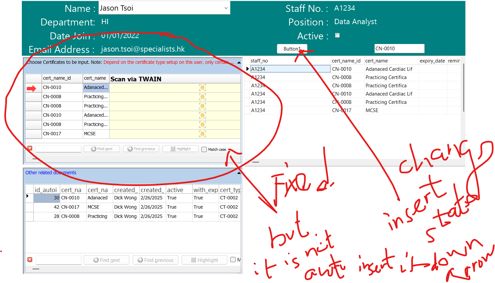Screen dimensions: 495x283
Task: Focus the search box in the Other related documents find bar
Action: 59,260
